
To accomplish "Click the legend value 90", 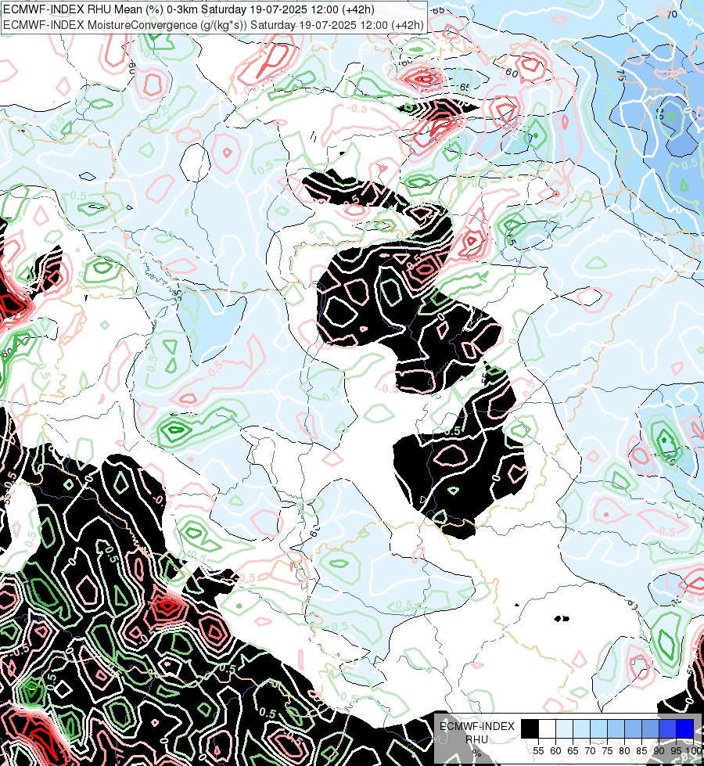I will pos(659,751).
